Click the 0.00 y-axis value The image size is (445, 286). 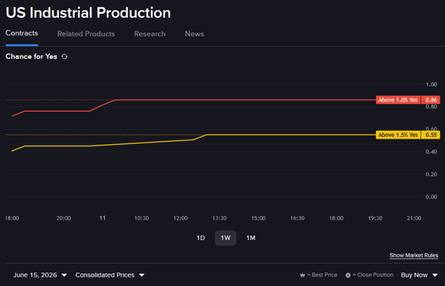point(431,197)
